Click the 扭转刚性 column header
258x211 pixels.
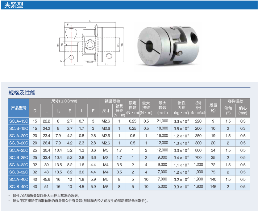point(198,108)
